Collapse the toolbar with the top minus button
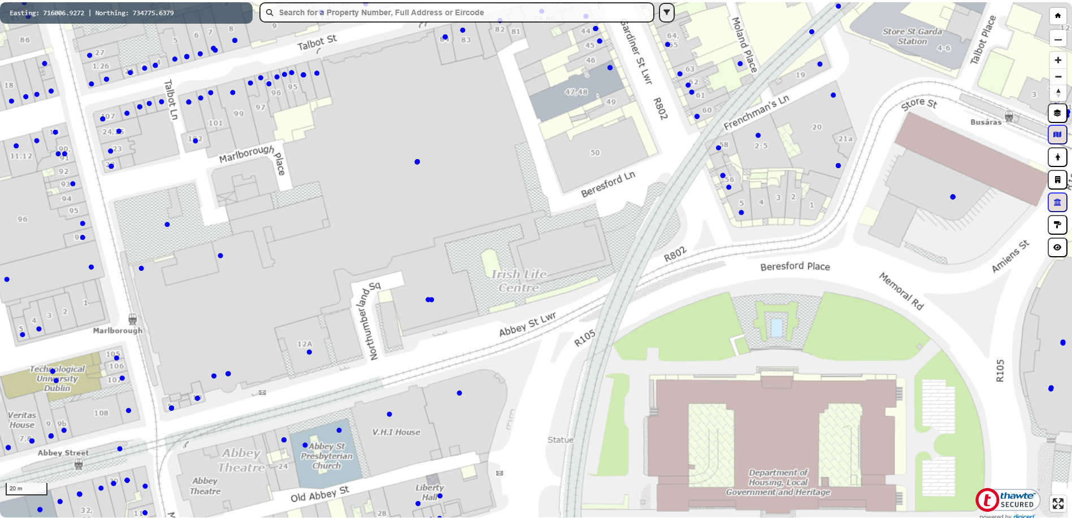1072x518 pixels. tap(1058, 39)
